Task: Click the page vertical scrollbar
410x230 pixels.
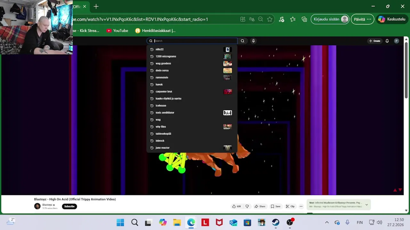Action: point(406,70)
